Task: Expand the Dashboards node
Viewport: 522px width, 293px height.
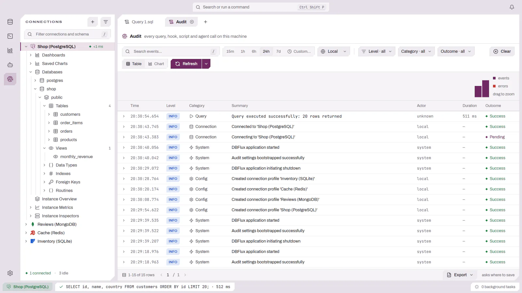Action: [x=31, y=55]
